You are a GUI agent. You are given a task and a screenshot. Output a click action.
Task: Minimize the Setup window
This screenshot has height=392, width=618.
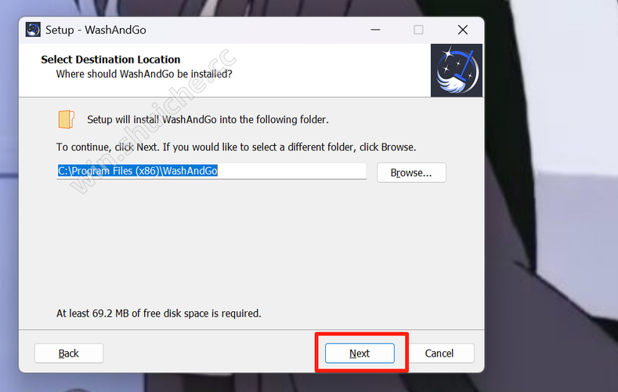[x=375, y=30]
